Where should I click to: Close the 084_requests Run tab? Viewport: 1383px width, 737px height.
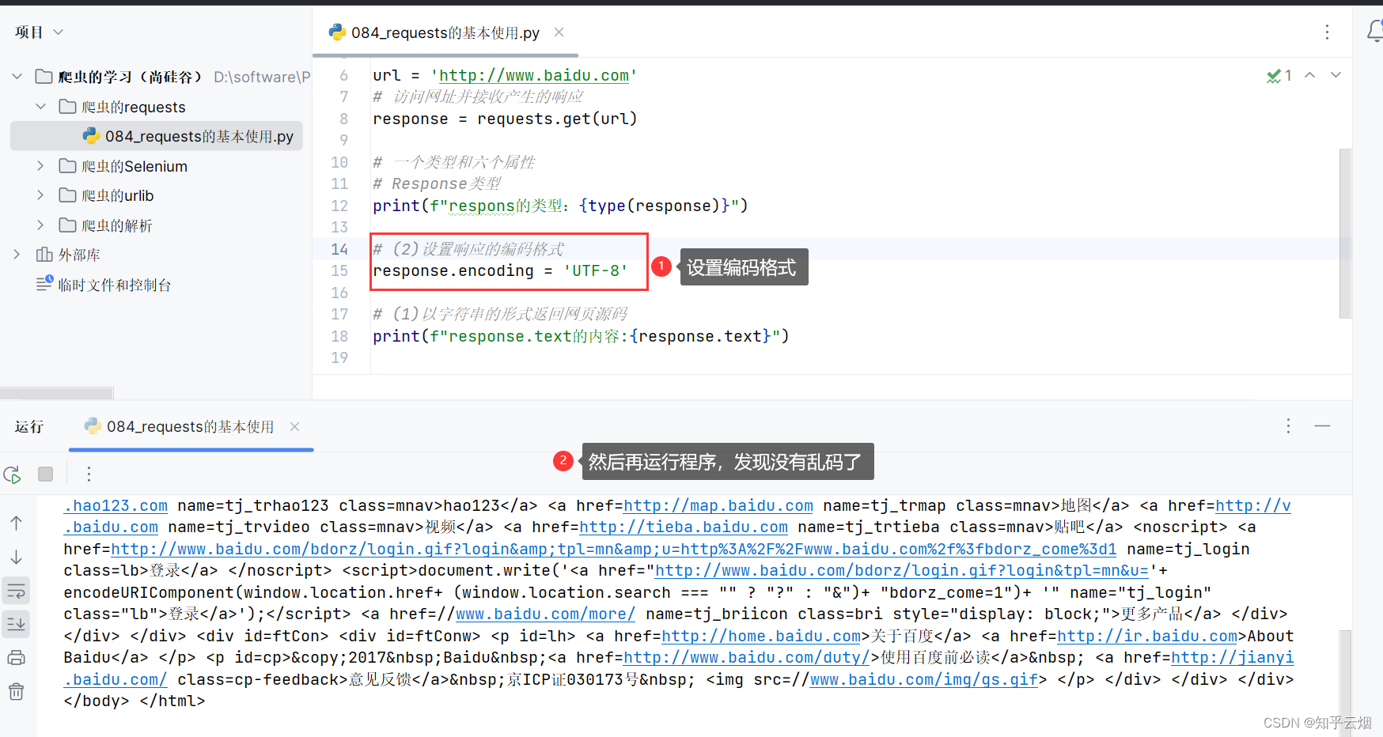coord(294,426)
